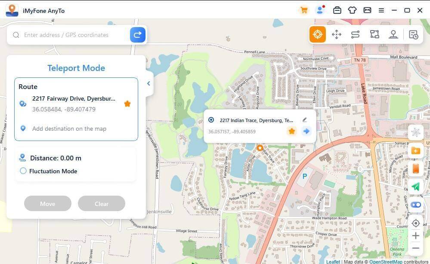Open the shopping cart icon
430x264 pixels.
click(x=304, y=10)
